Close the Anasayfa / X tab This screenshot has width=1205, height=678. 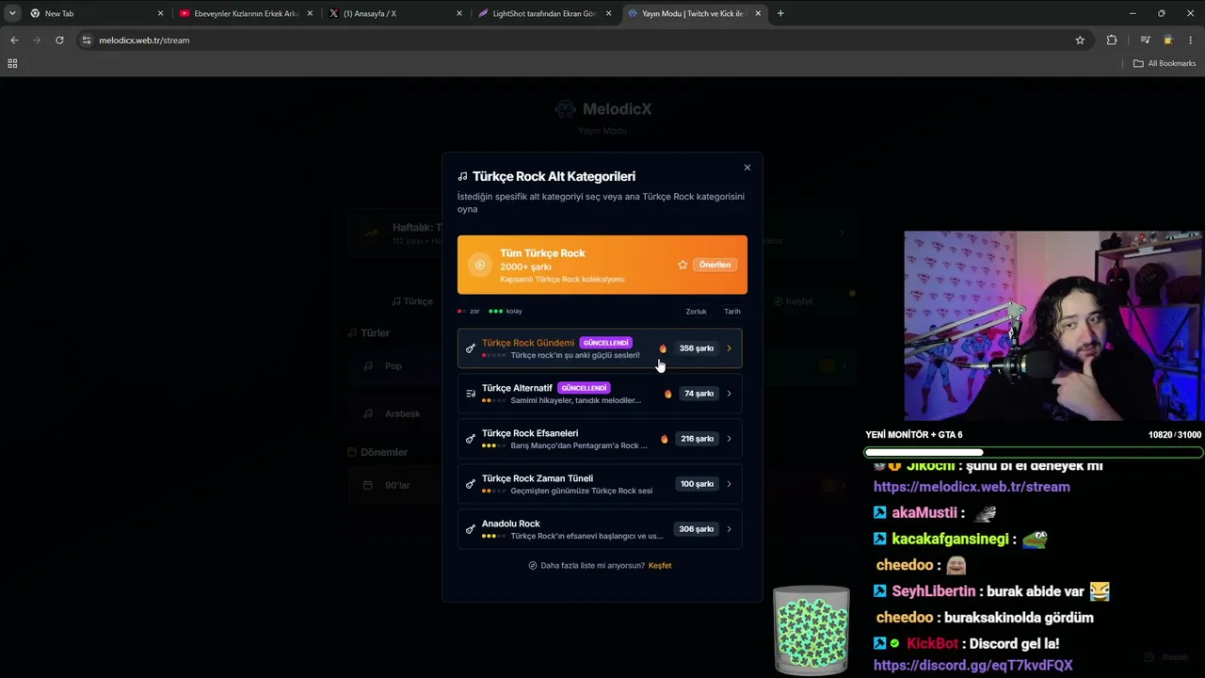pyautogui.click(x=459, y=13)
